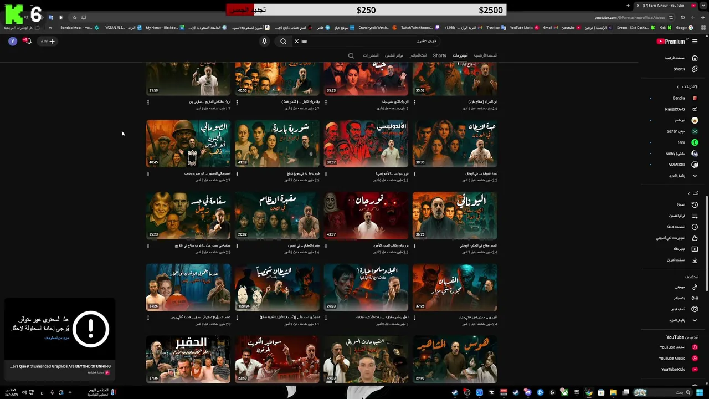
Task: Start voice search with microphone icon
Action: tap(264, 41)
